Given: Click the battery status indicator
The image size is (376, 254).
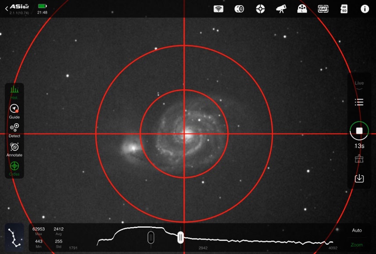Looking at the screenshot, I should [x=42, y=6].
